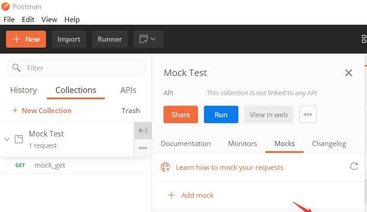Image resolution: width=367 pixels, height=212 pixels.
Task: Open the new window dropdown icon
Action: coord(148,39)
